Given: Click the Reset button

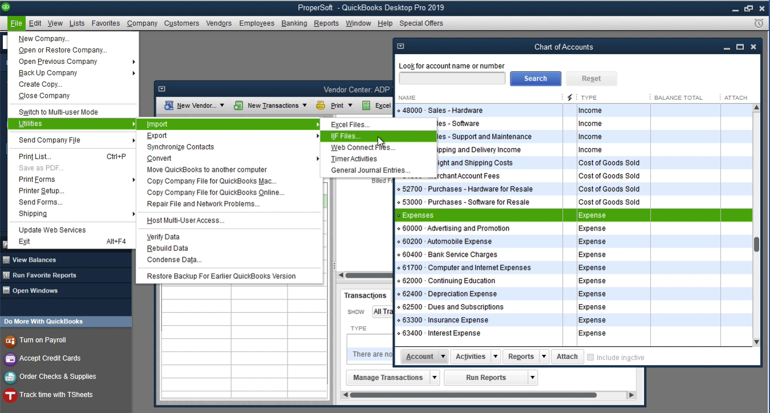Looking at the screenshot, I should coord(591,79).
